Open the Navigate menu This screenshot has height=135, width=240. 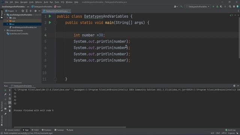(x=24, y=2)
